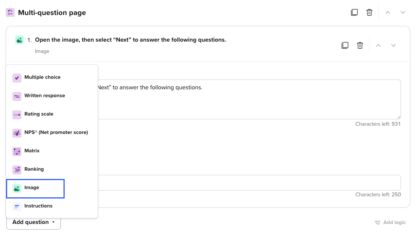The width and height of the screenshot is (419, 236).
Task: Add an NPS Net promoter score question
Action: (56, 132)
